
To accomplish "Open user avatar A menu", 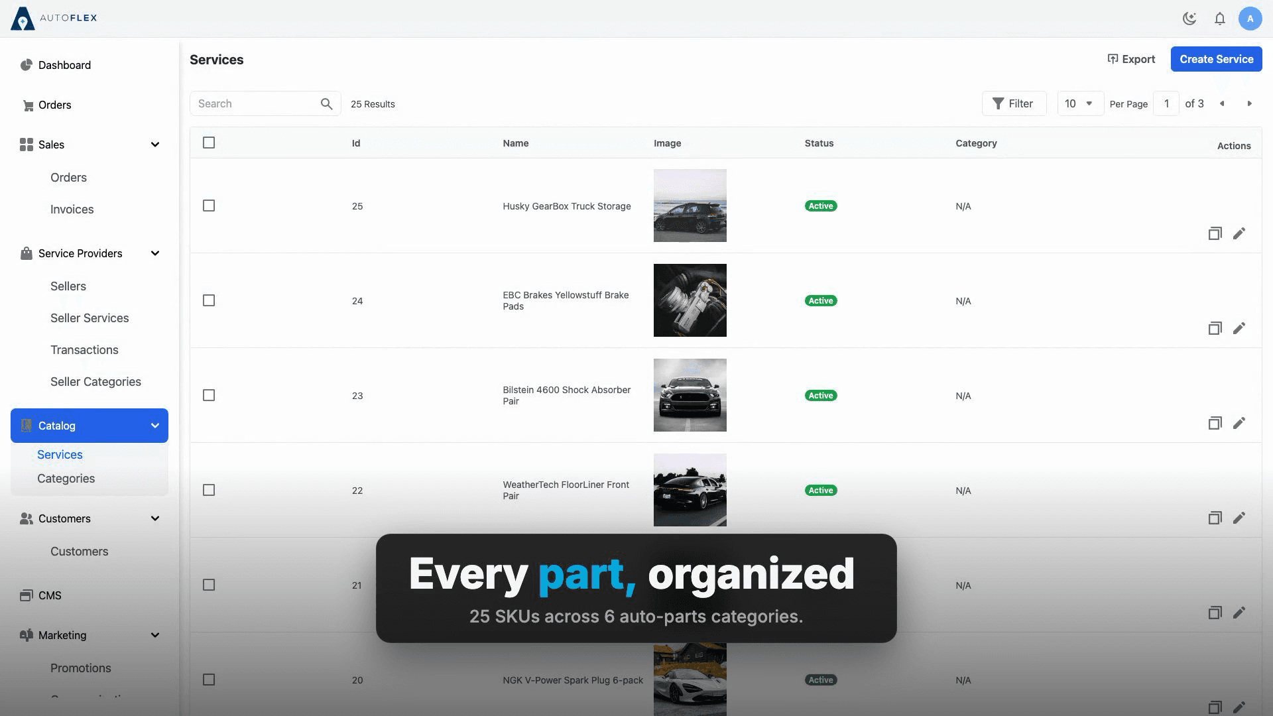I will pos(1250,19).
